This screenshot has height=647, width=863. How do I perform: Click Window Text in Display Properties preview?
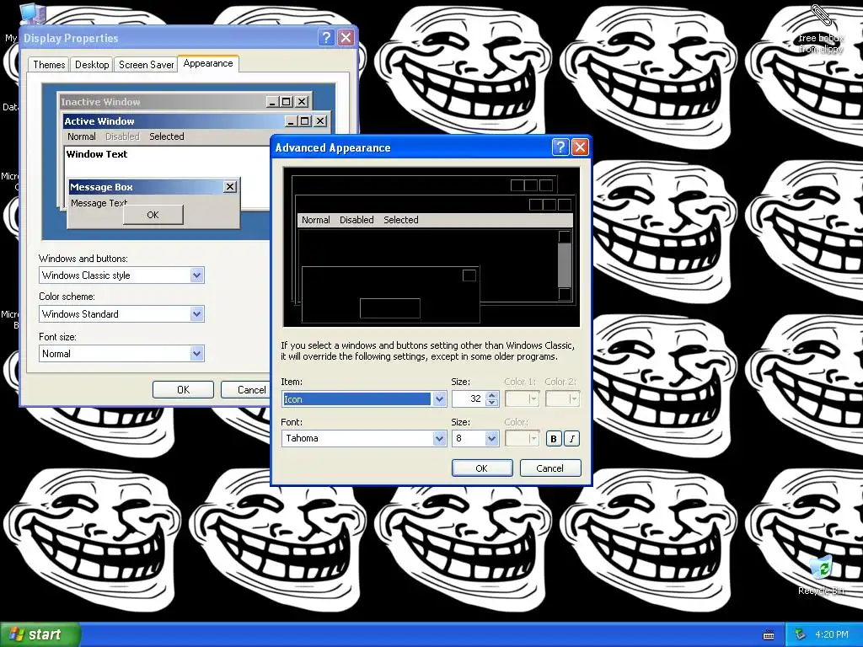(x=97, y=154)
